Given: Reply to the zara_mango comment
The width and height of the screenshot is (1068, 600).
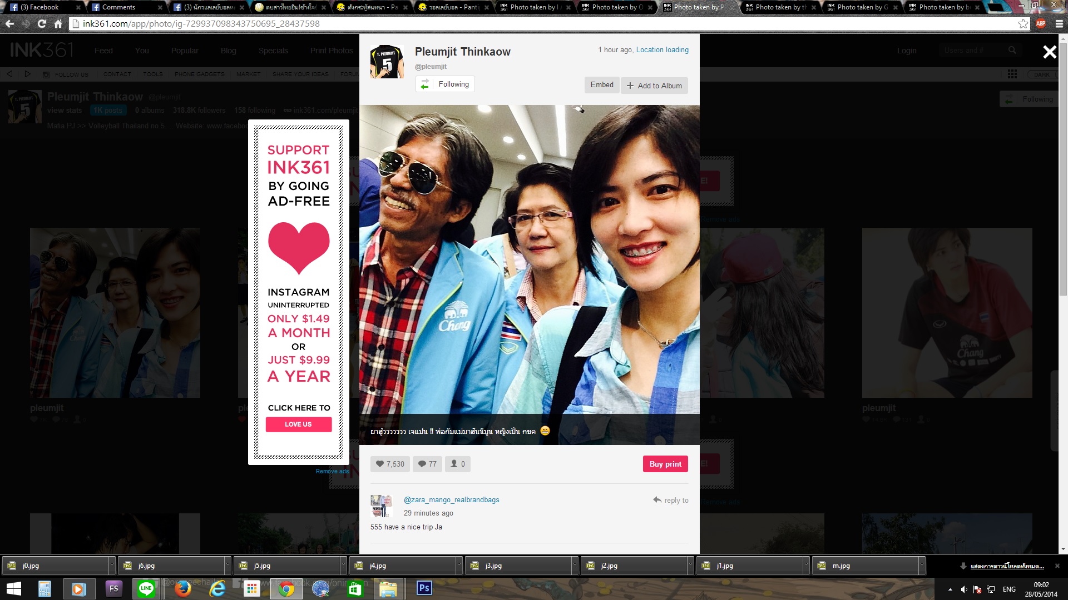Looking at the screenshot, I should coord(671,500).
